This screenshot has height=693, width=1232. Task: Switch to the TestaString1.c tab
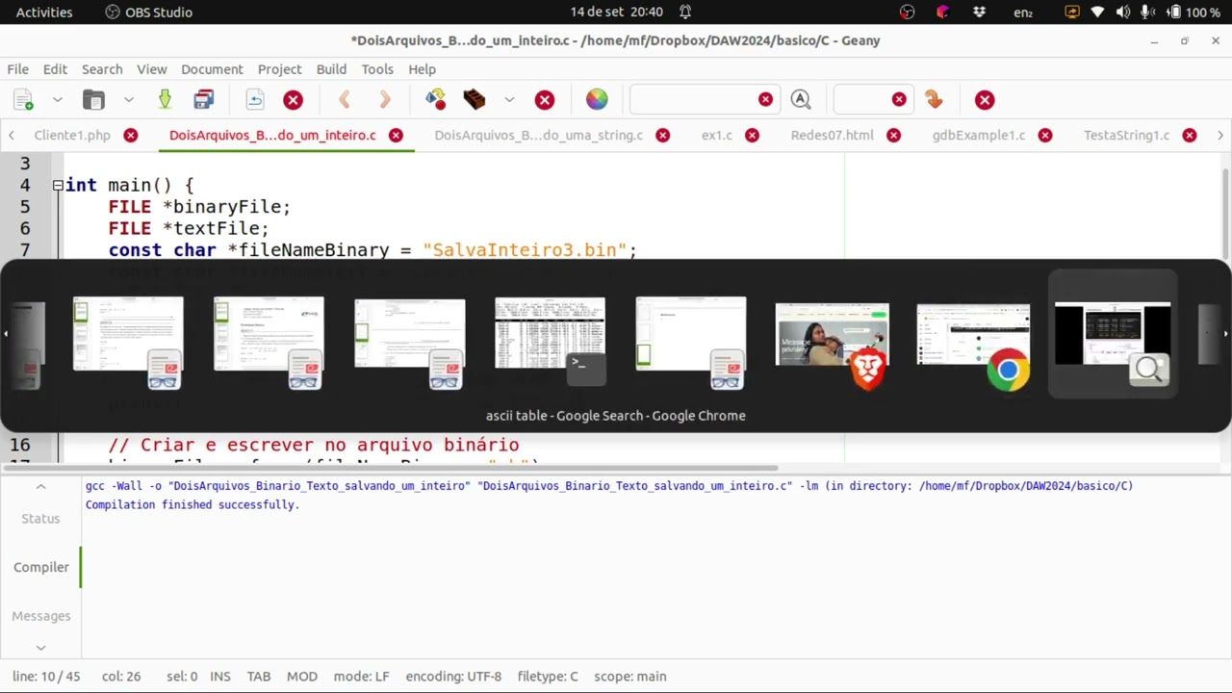pos(1126,135)
